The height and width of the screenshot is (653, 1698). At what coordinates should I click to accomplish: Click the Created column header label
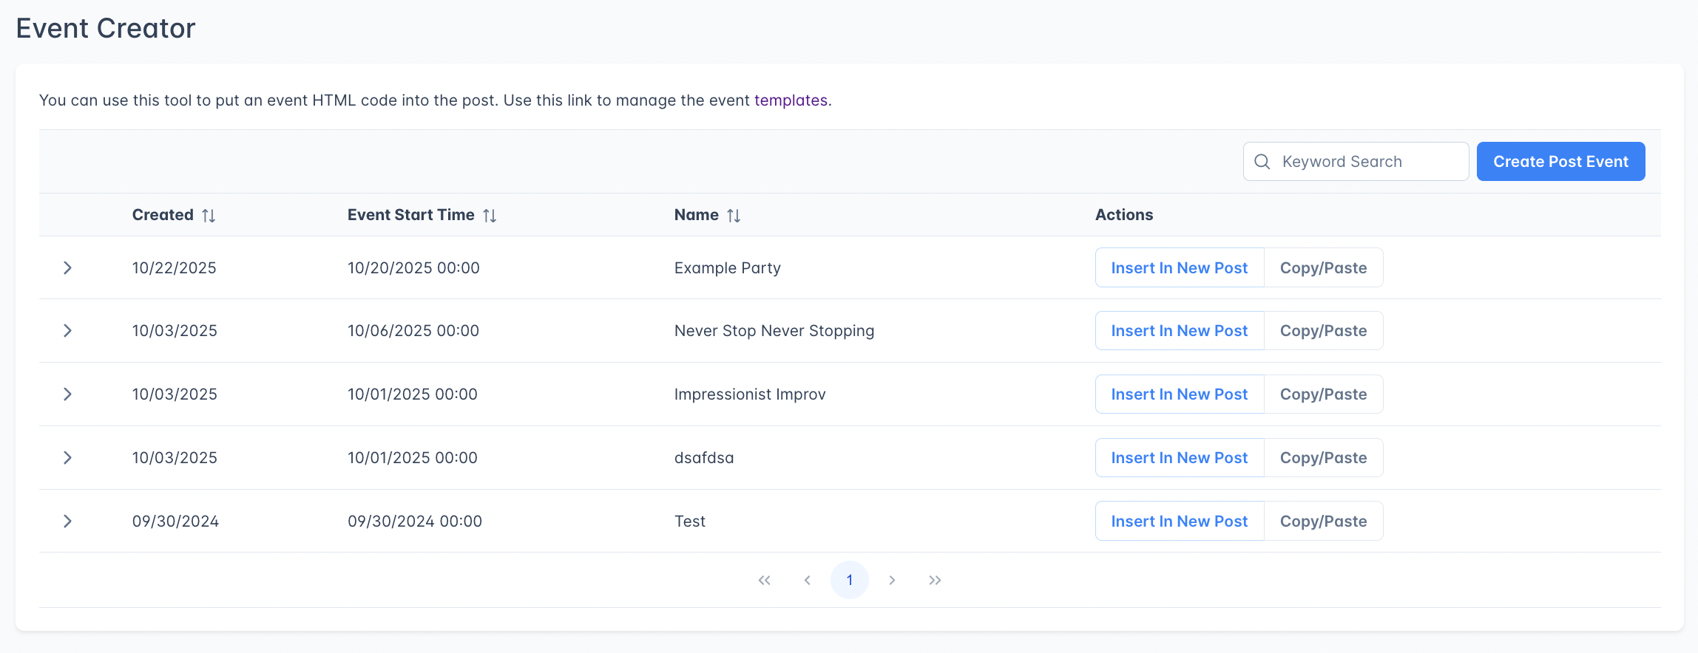[x=163, y=215]
